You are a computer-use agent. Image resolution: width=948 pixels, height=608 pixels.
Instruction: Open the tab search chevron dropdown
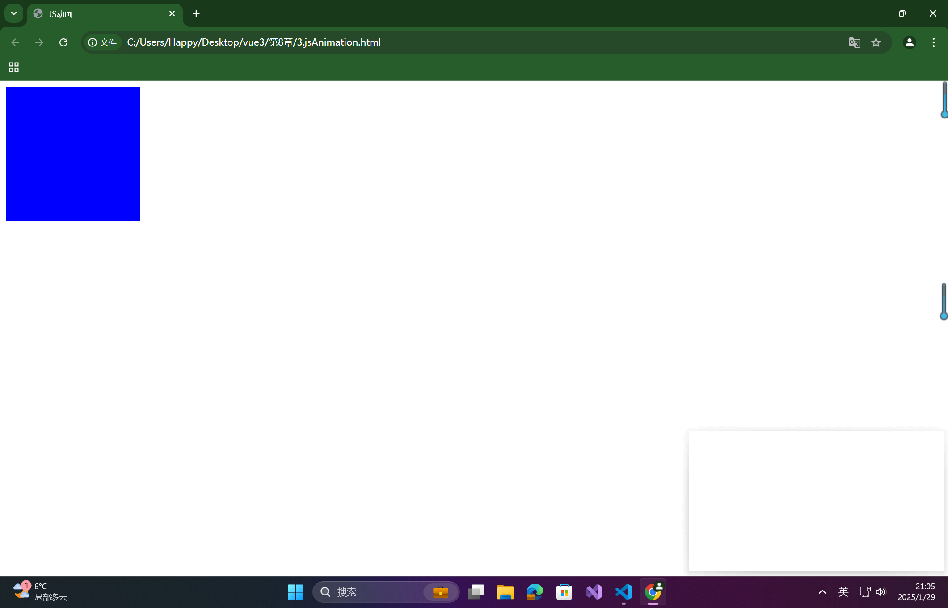click(13, 13)
